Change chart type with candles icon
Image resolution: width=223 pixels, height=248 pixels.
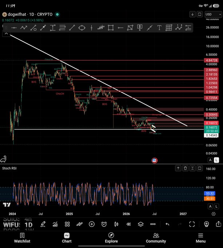[x=116, y=224]
